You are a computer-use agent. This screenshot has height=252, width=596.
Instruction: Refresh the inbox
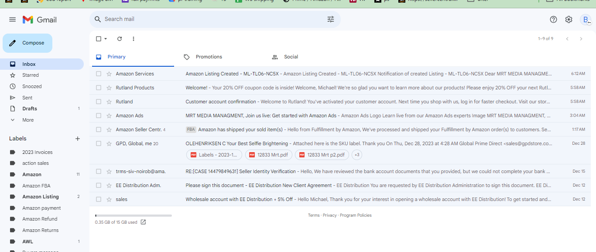[x=120, y=39]
